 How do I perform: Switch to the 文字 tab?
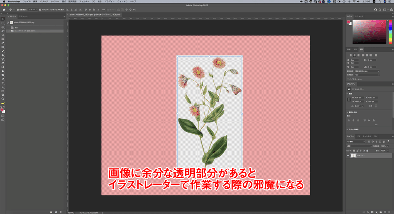[355, 49]
